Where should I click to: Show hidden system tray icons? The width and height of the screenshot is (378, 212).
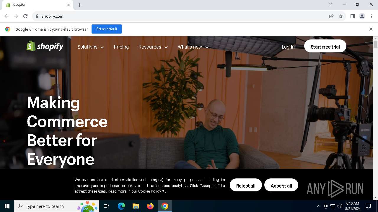[x=318, y=206]
